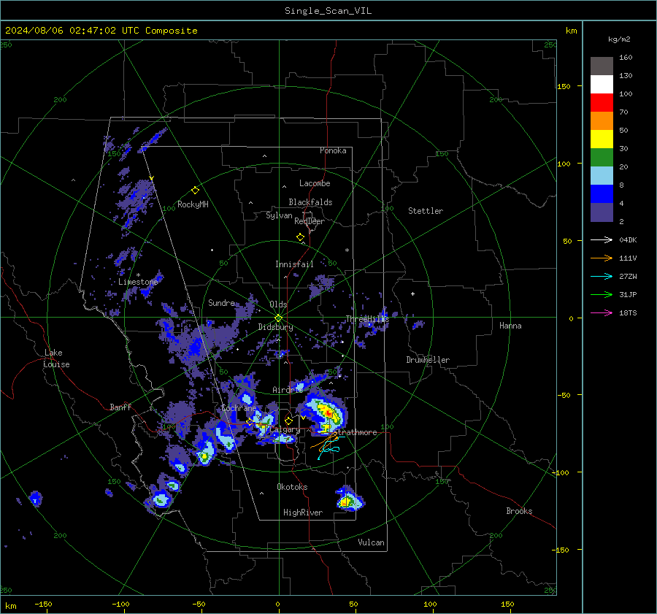Click the Composite label in header
This screenshot has width=657, height=614.
point(172,31)
